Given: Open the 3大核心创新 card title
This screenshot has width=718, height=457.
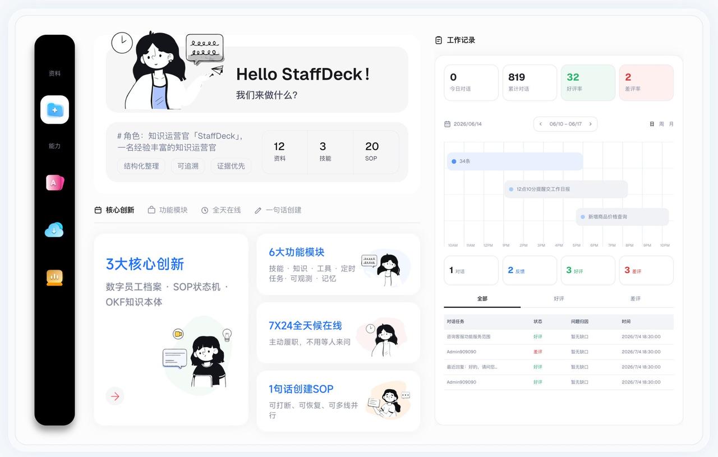Looking at the screenshot, I should point(145,264).
